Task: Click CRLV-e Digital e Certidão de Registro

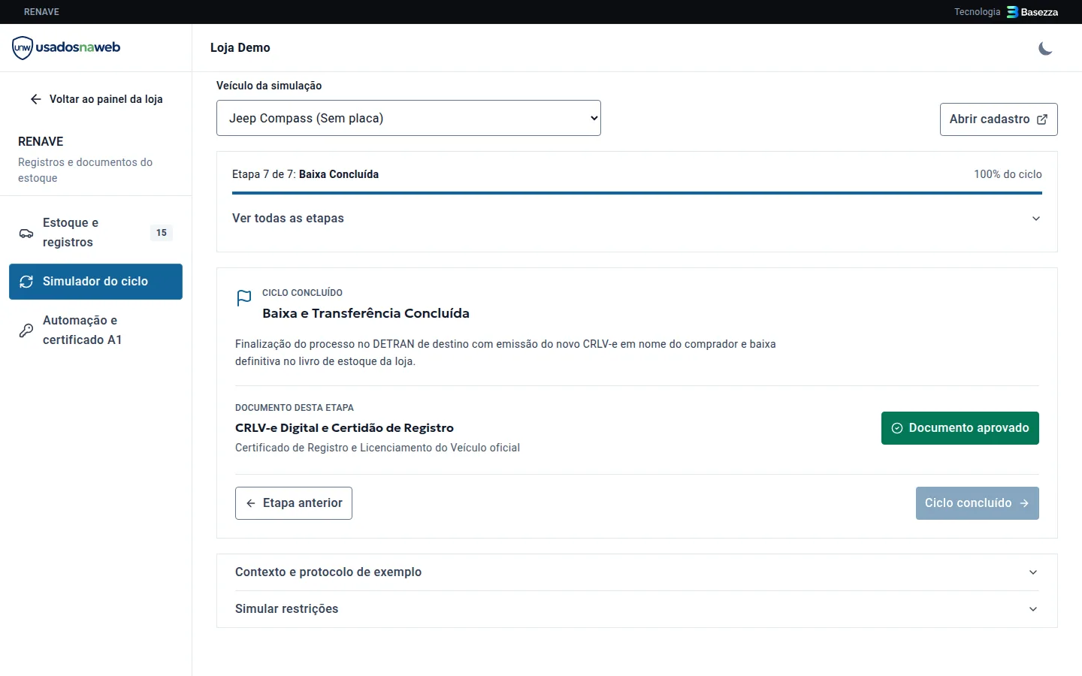Action: click(344, 428)
